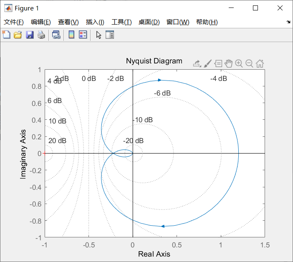
Task: Click the 10 dB grid label
Action: 57,121
